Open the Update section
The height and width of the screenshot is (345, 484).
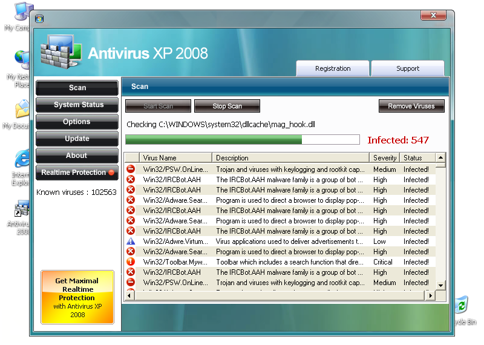coord(77,139)
